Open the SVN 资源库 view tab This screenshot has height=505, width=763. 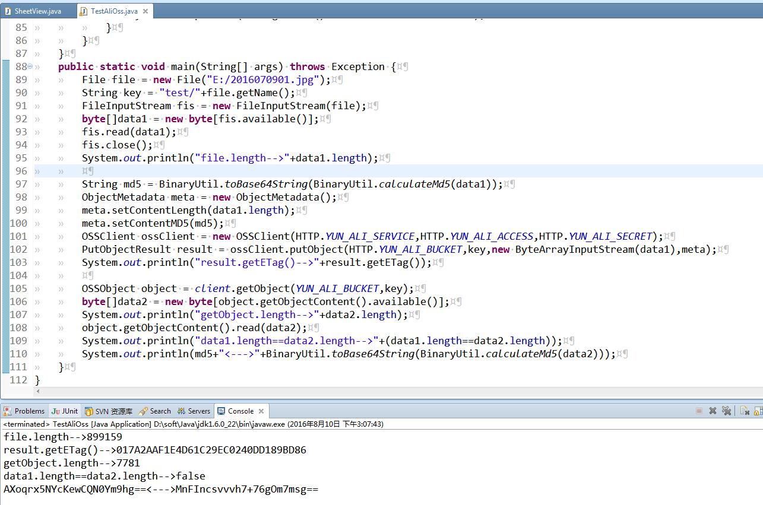click(109, 411)
